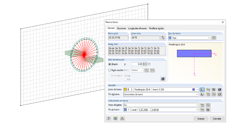Edit hinge for Fin de barra articulation
The image size is (245, 135).
pyautogui.click(x=208, y=110)
